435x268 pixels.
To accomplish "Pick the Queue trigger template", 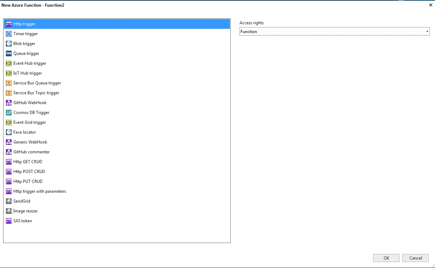I will click(26, 53).
